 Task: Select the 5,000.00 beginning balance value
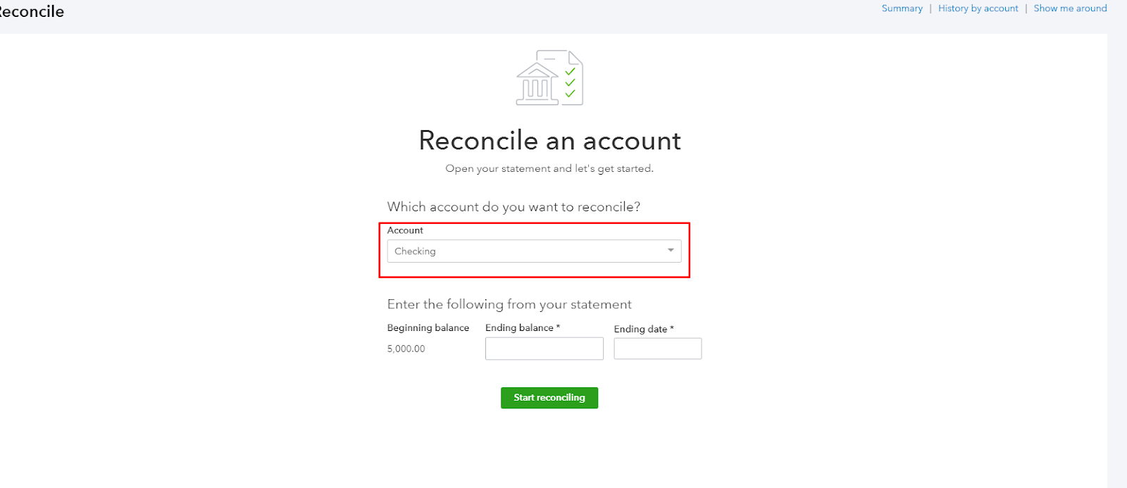pos(406,349)
